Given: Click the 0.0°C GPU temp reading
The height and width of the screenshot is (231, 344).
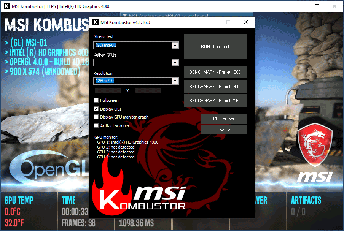Looking at the screenshot, I should tap(13, 212).
